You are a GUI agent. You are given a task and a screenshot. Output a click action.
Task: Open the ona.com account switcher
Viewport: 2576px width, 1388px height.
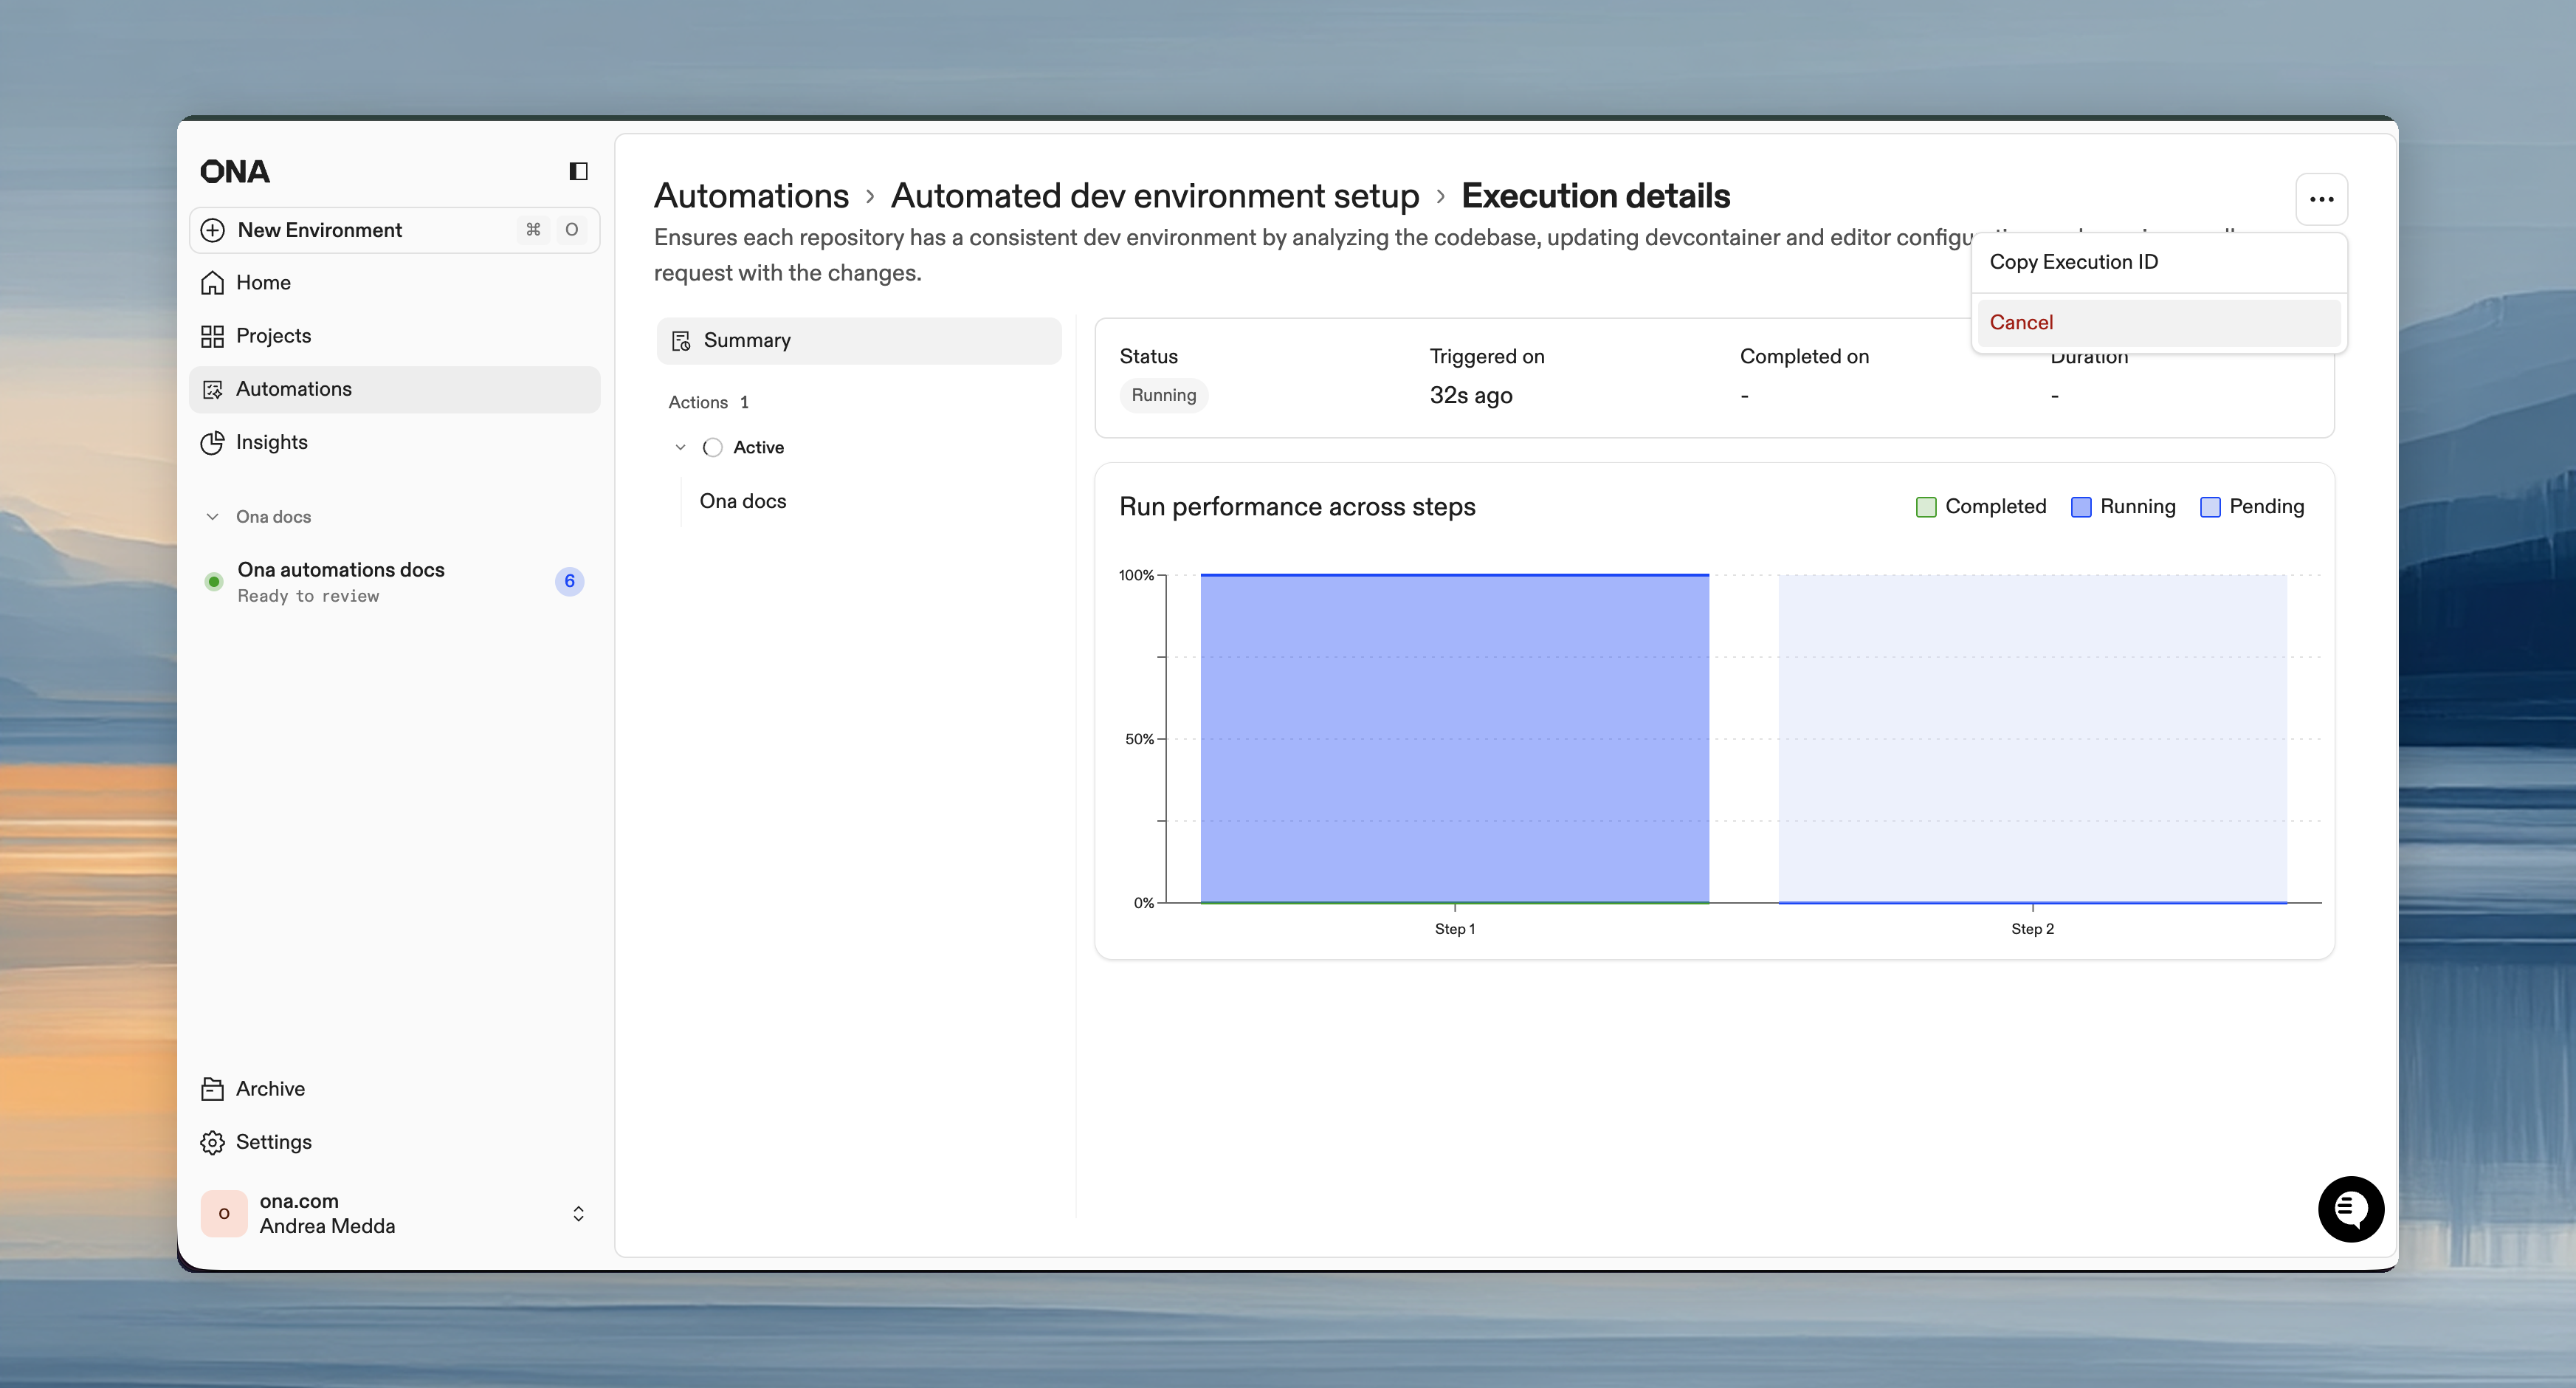pyautogui.click(x=578, y=1213)
